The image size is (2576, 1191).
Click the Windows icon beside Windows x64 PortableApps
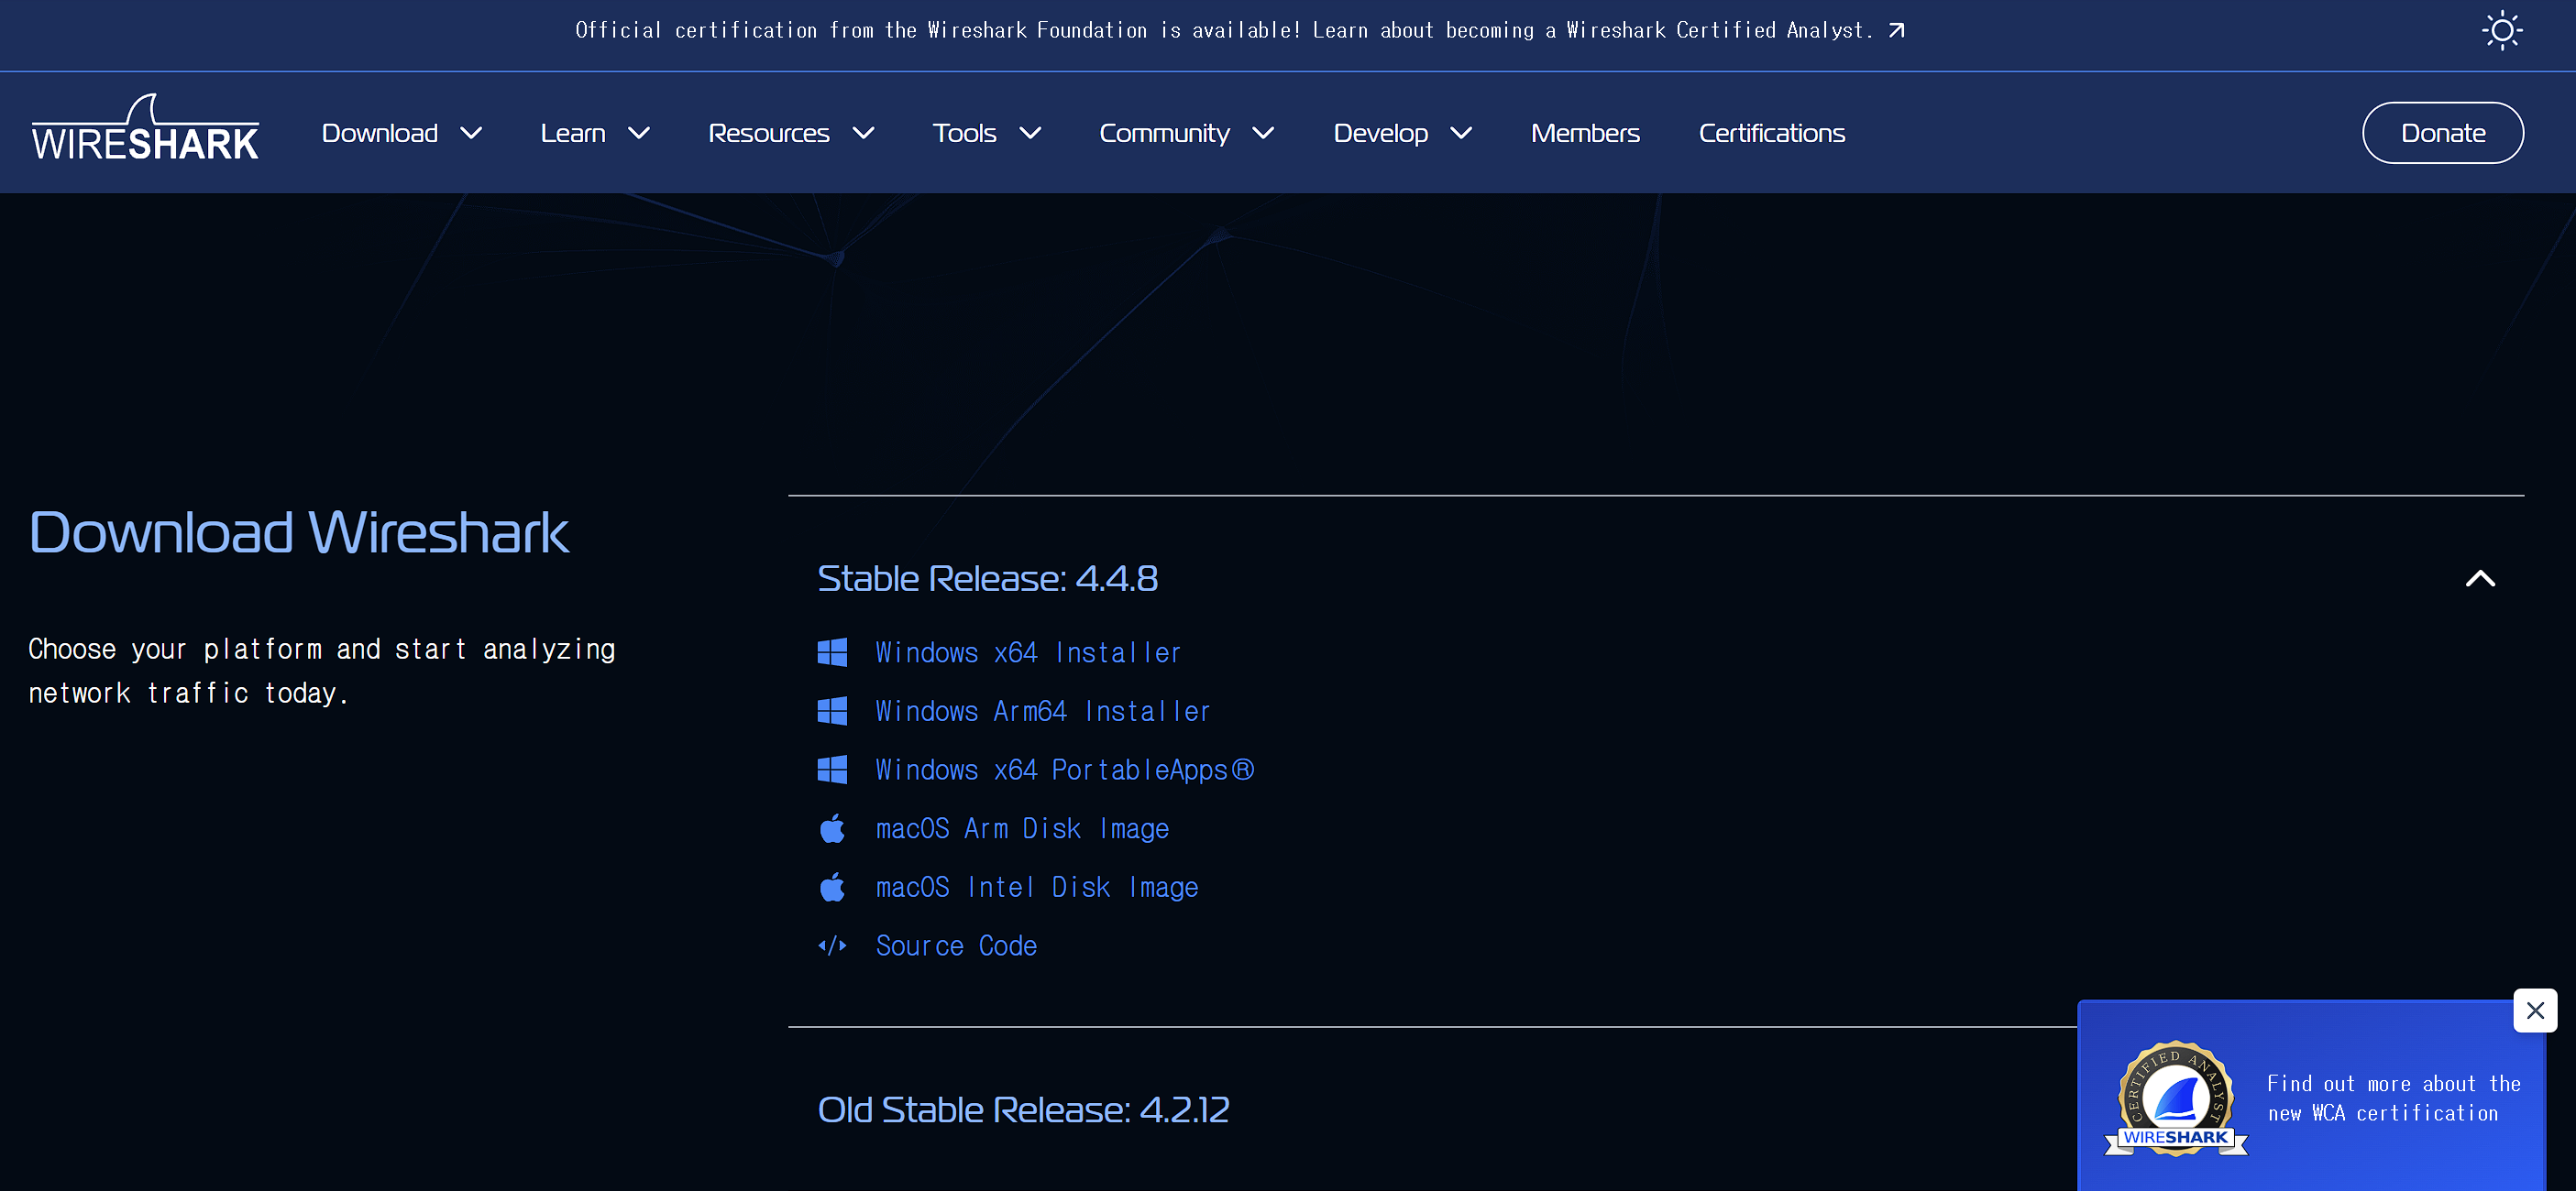click(832, 770)
